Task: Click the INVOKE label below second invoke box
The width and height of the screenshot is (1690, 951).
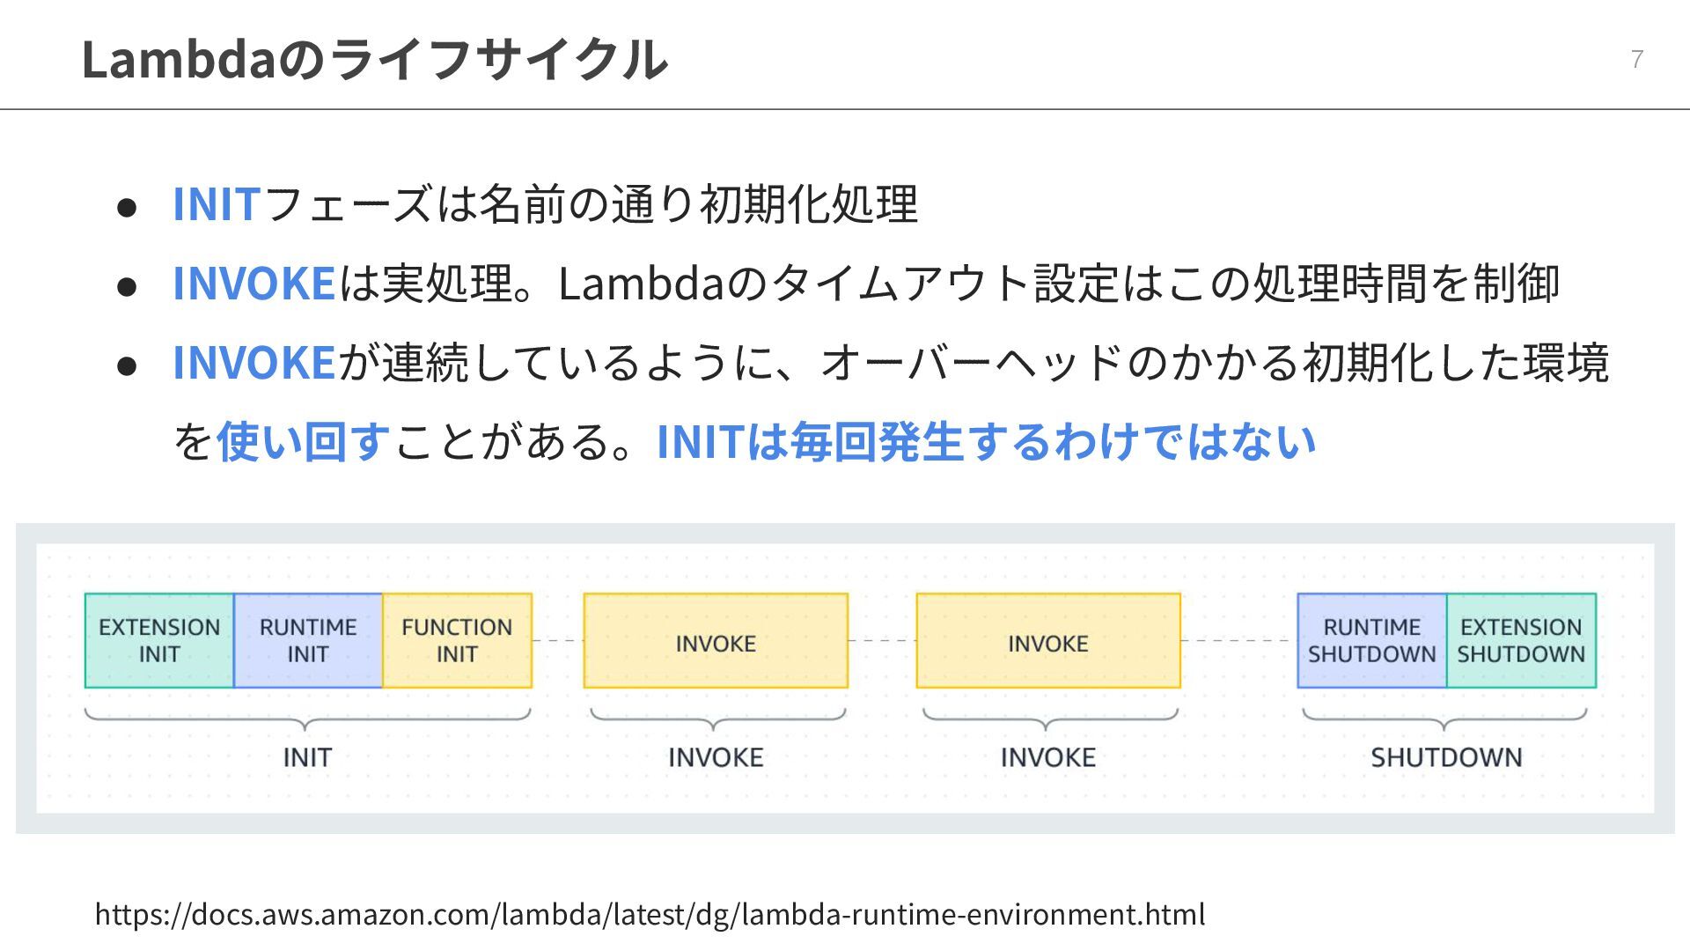Action: (x=1048, y=757)
